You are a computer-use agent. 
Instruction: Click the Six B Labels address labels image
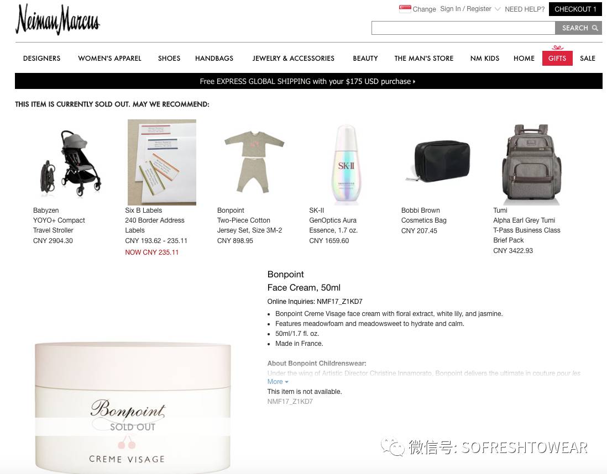[x=162, y=162]
